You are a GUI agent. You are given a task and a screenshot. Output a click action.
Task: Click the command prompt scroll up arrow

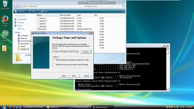tap(168, 49)
